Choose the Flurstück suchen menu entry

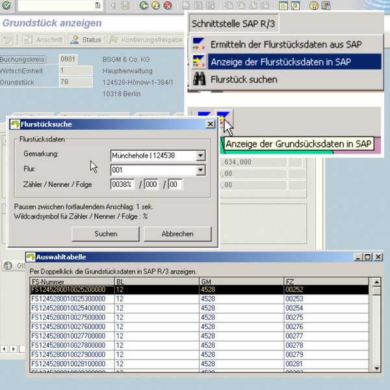coord(286,79)
